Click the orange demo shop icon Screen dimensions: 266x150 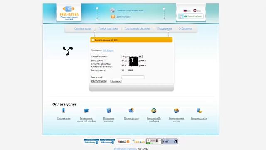pyautogui.click(x=113, y=17)
